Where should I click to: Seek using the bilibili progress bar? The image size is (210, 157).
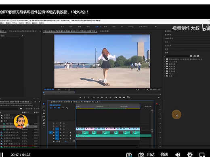(105, 146)
